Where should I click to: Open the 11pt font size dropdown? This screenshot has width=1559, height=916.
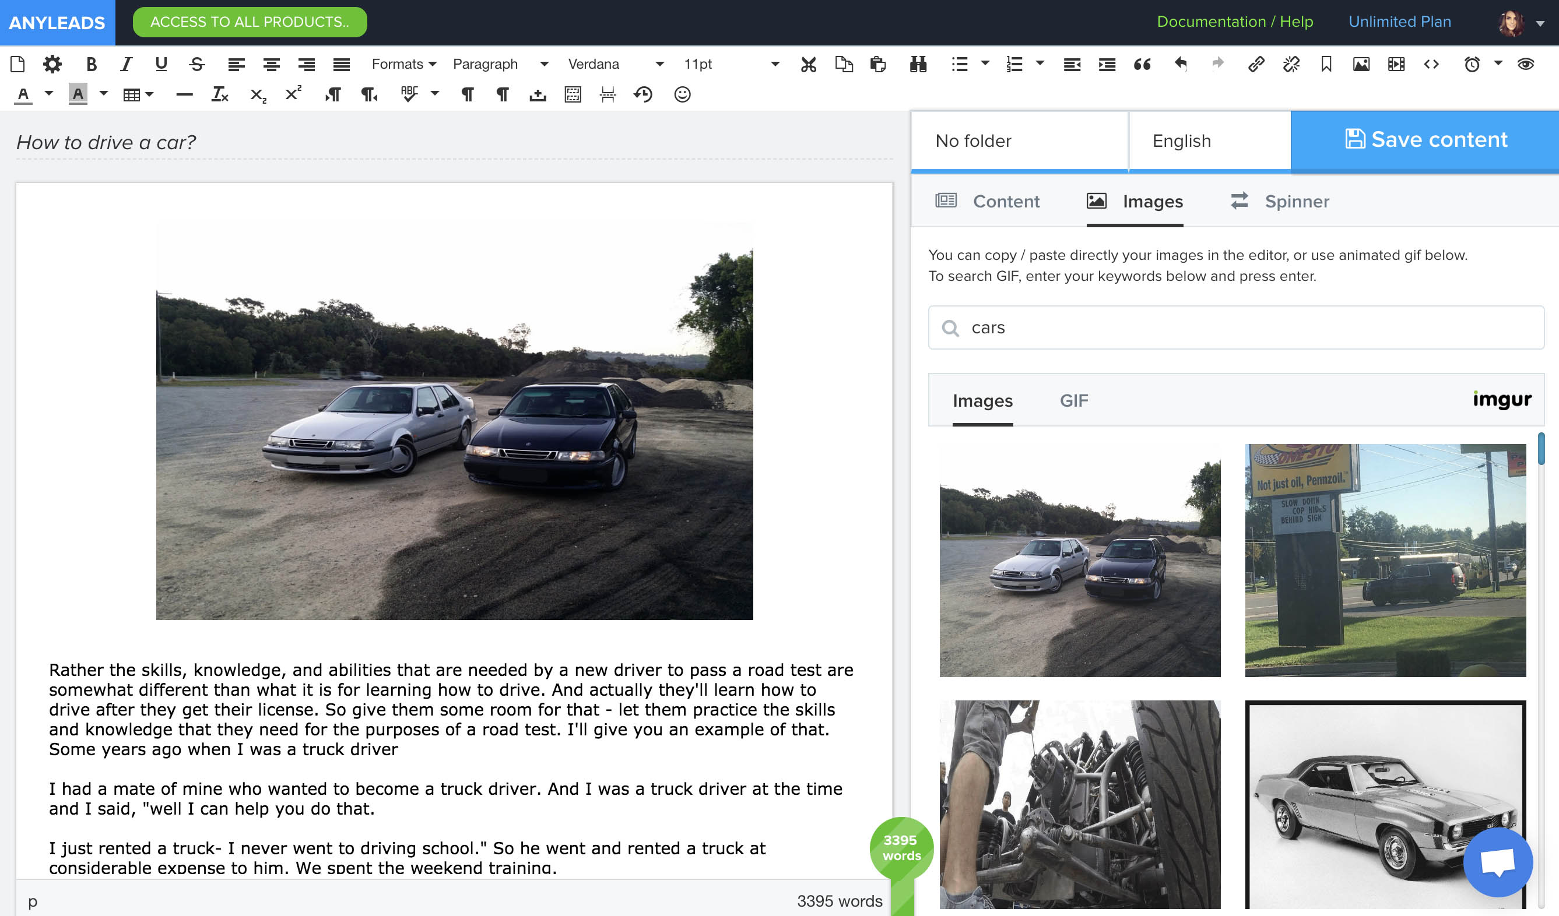(x=731, y=64)
